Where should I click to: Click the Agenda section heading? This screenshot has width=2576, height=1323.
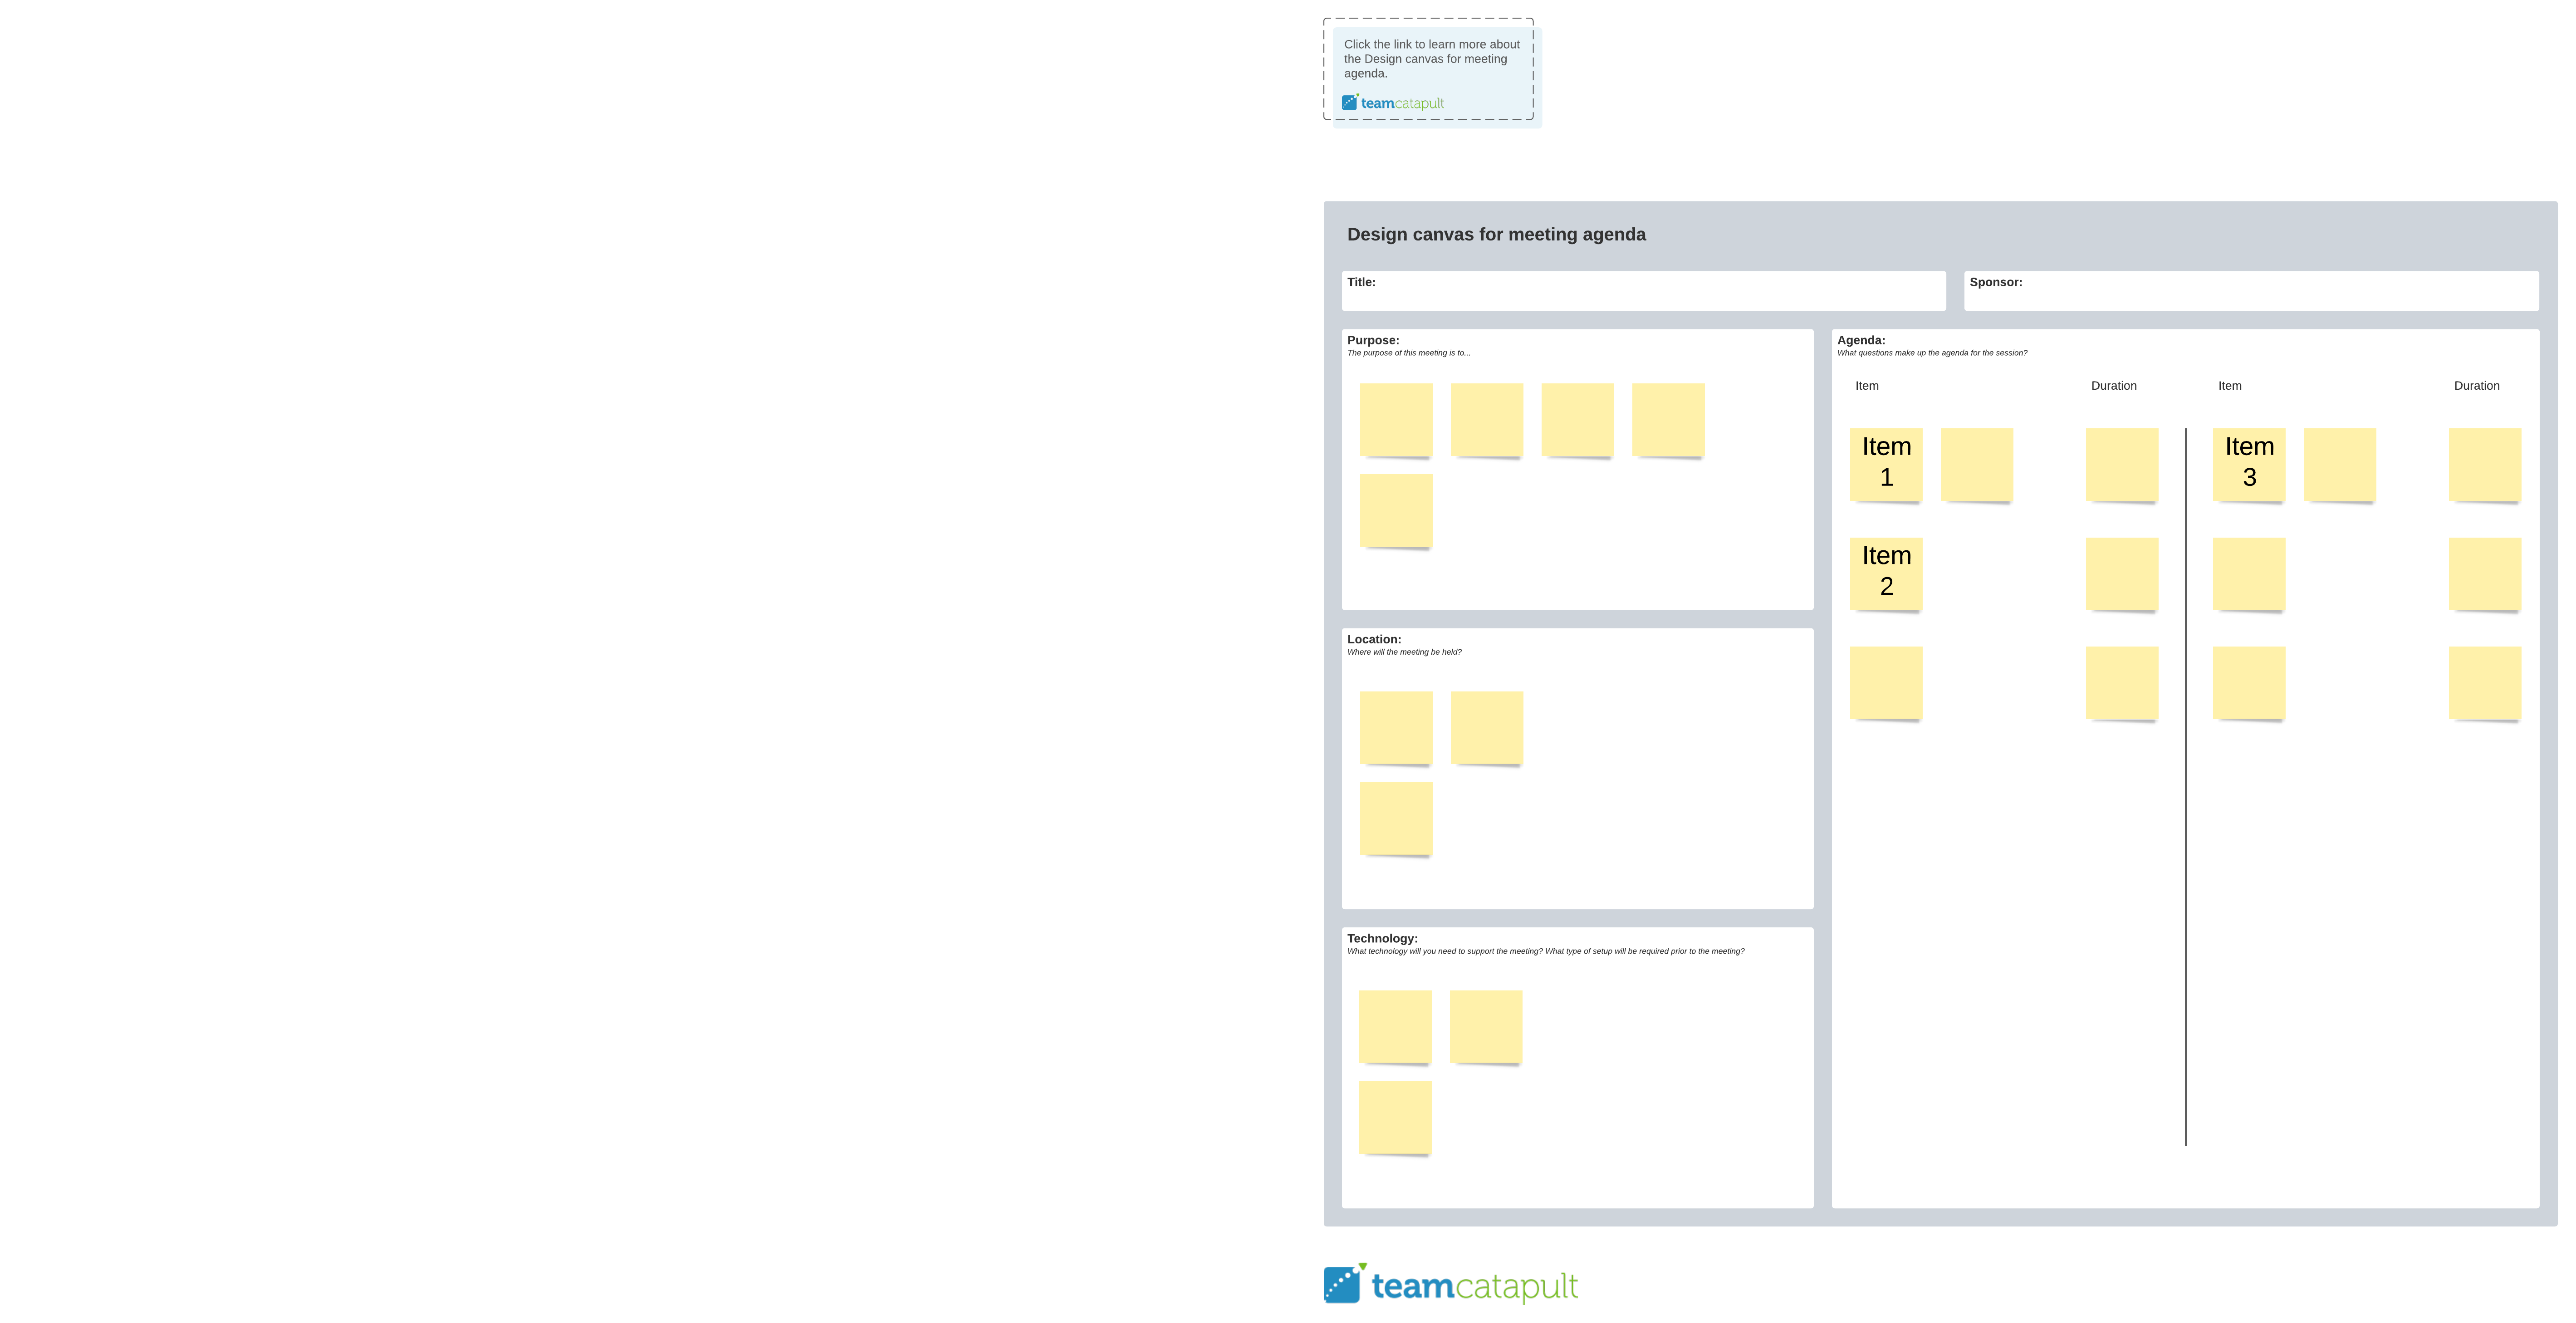(x=1860, y=340)
